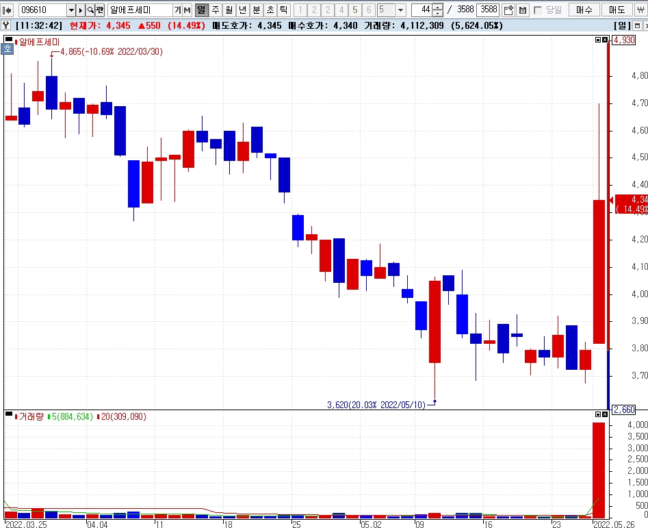Click the 2022.03.25 date axis label
Screen dimensions: 648x528
click(x=27, y=525)
